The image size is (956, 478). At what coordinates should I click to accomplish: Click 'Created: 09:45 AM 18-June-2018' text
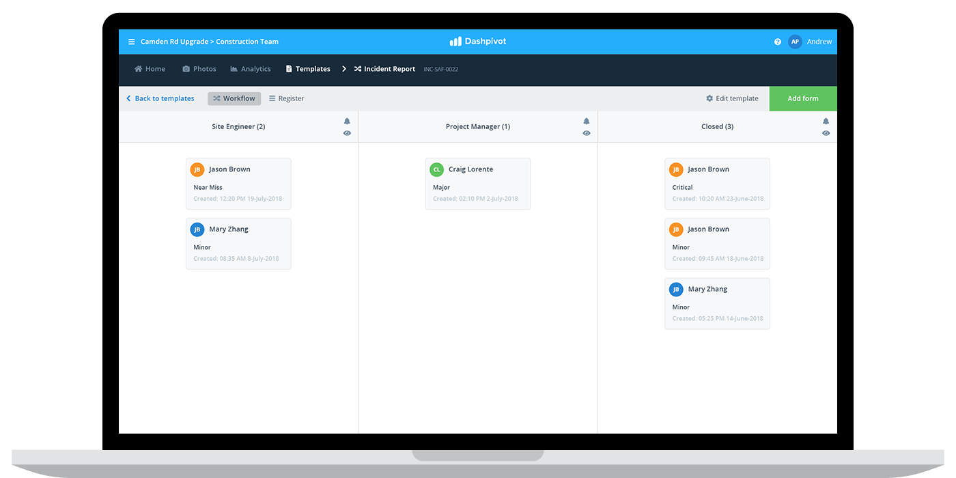(718, 259)
